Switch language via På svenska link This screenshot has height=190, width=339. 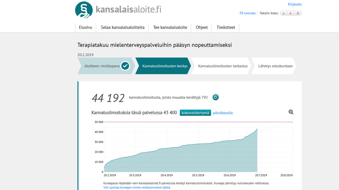(247, 13)
